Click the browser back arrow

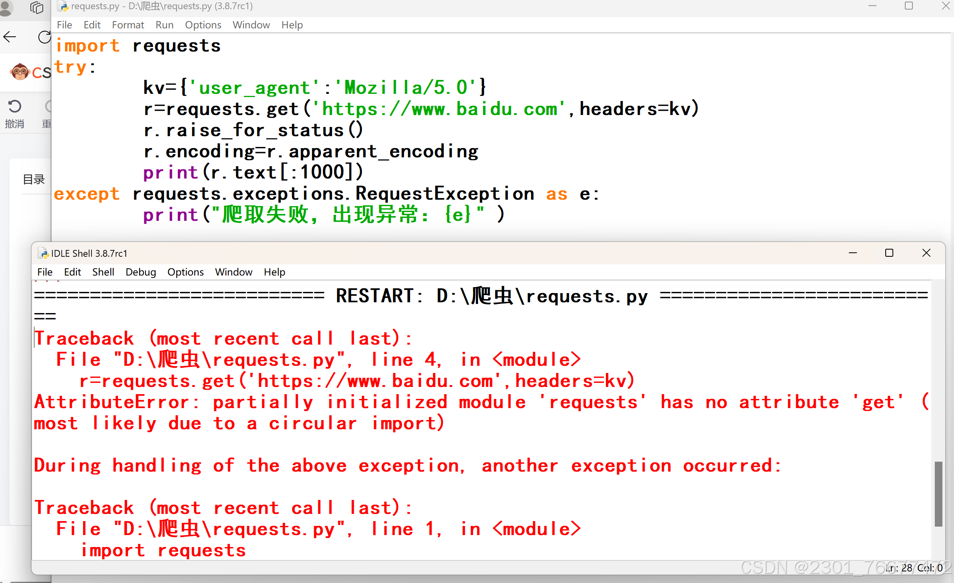pyautogui.click(x=10, y=37)
